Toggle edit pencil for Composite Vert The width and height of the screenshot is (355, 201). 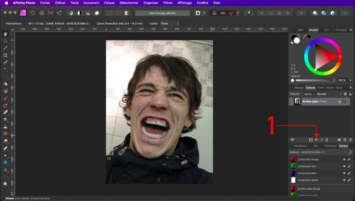349,166
